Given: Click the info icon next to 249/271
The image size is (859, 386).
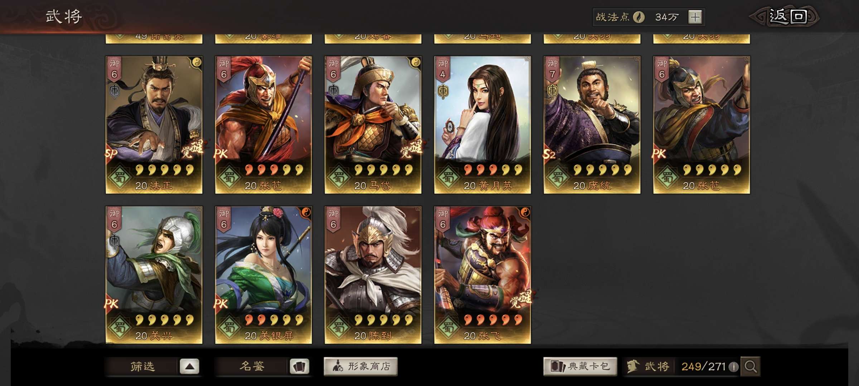Looking at the screenshot, I should (733, 367).
